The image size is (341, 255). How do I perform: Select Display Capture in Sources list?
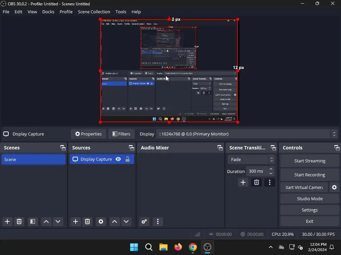pyautogui.click(x=102, y=159)
